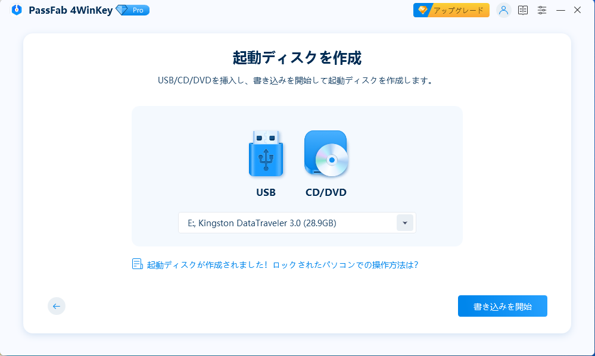
Task: Click the blue back arrow button
Action: pyautogui.click(x=56, y=306)
